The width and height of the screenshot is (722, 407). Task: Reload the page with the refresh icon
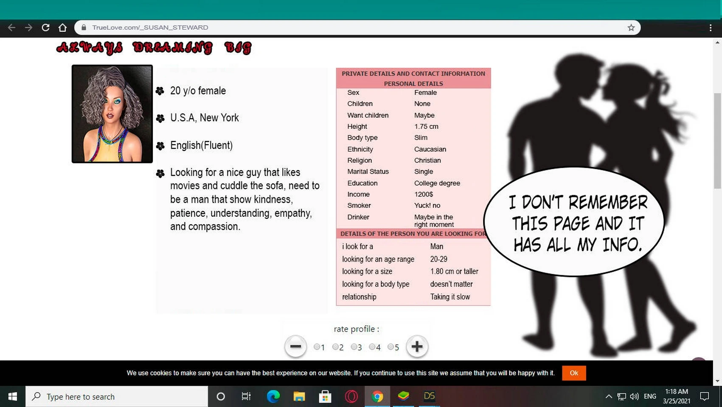(45, 28)
